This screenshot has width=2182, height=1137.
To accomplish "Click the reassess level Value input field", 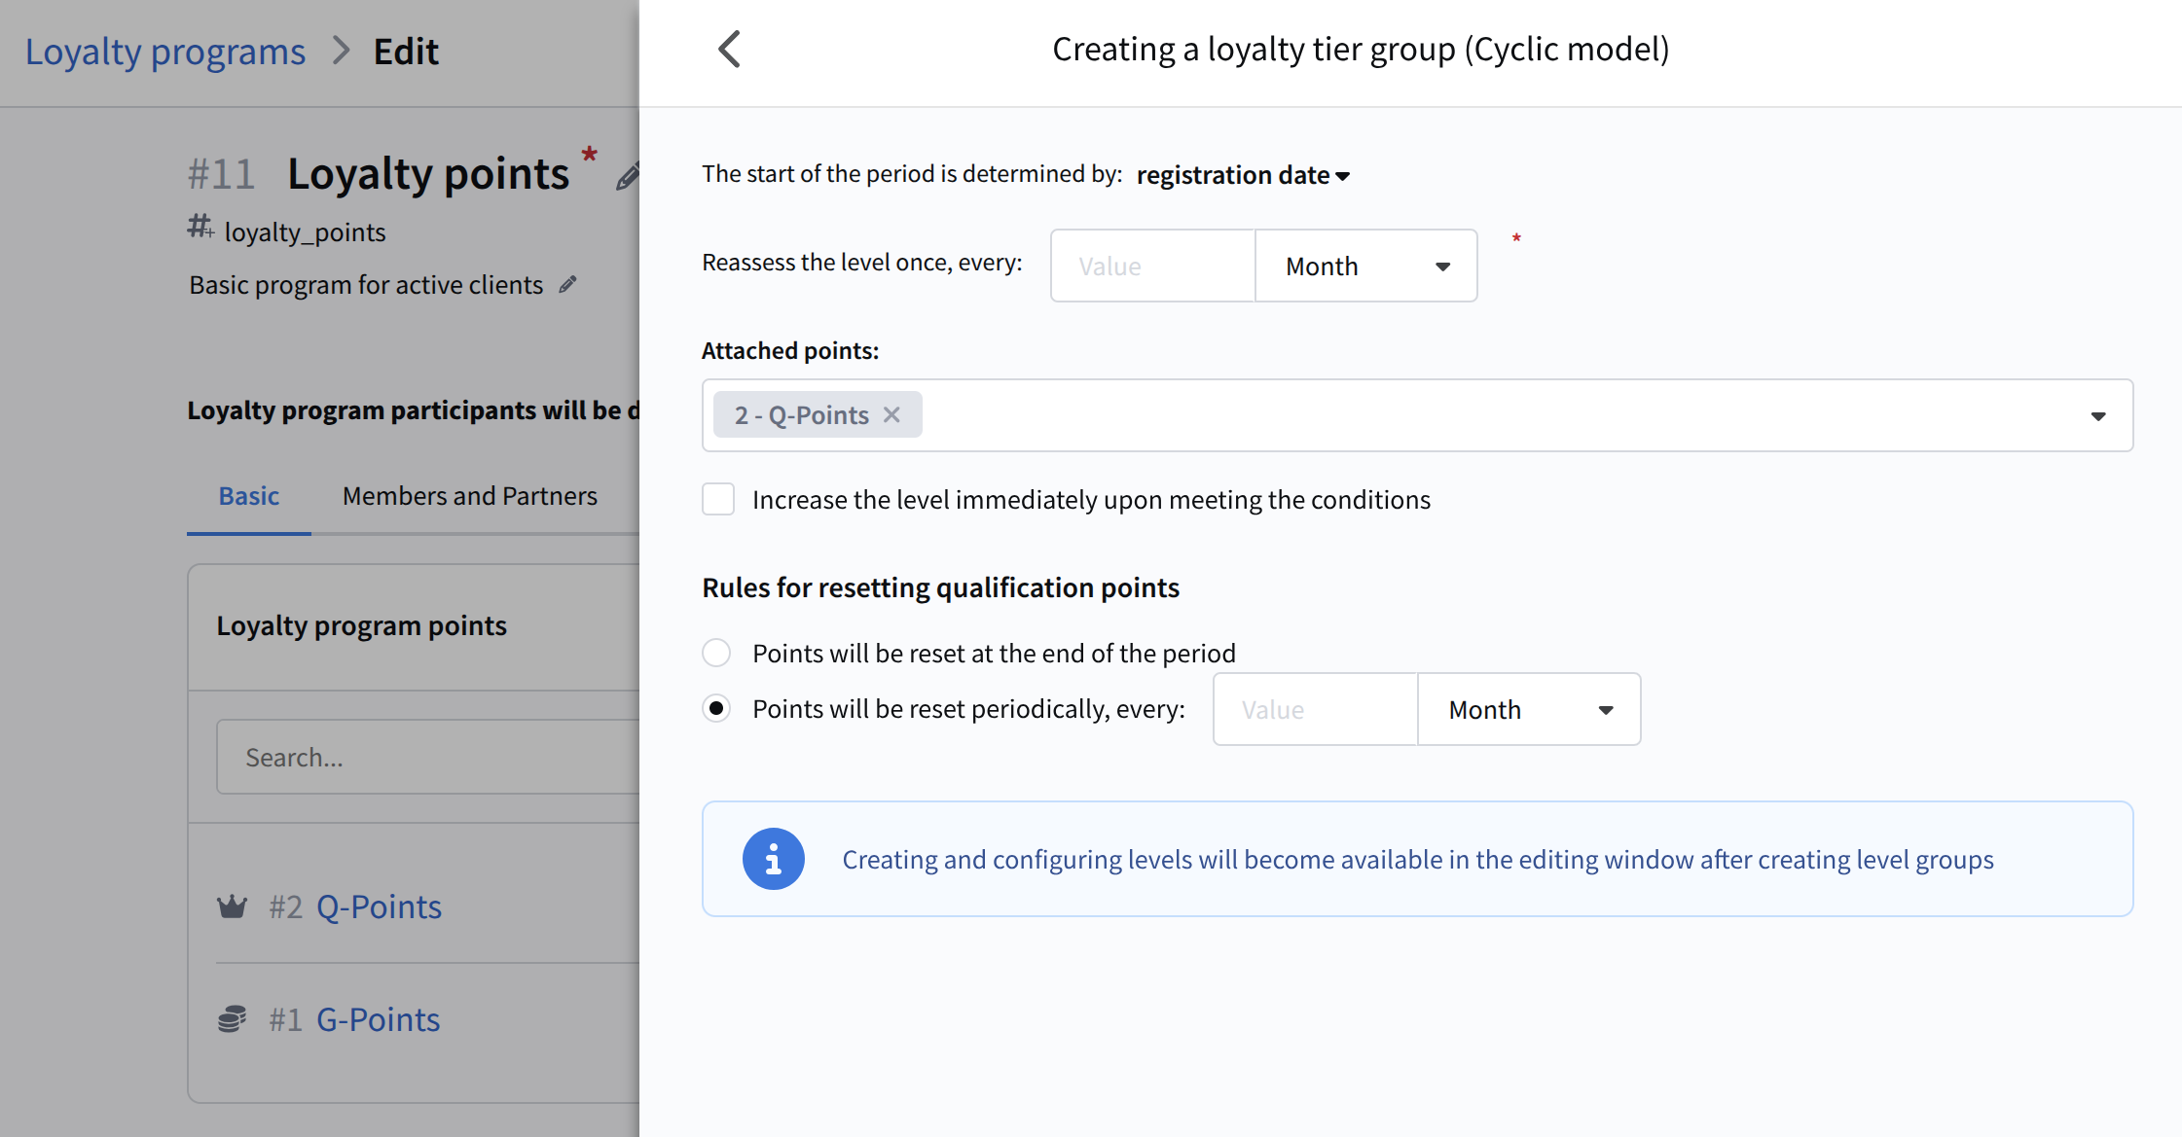I will tap(1152, 266).
